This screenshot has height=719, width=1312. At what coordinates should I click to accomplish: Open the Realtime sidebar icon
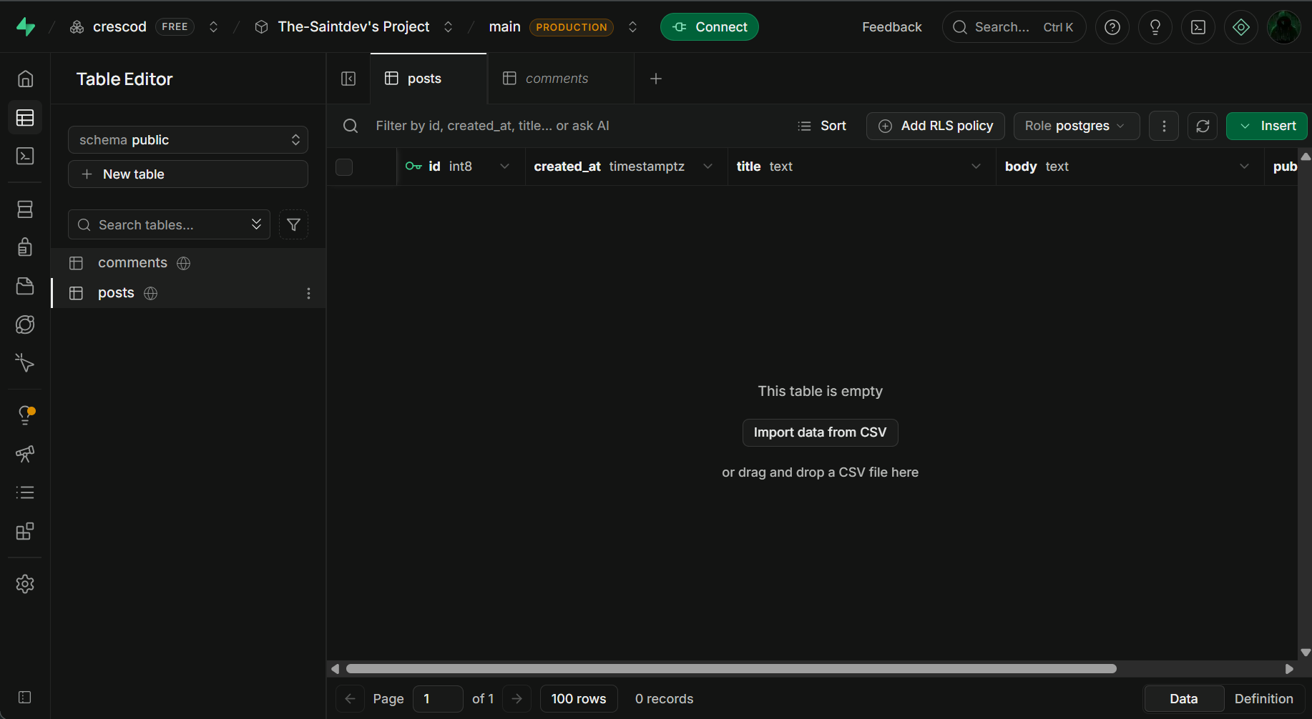tap(25, 363)
